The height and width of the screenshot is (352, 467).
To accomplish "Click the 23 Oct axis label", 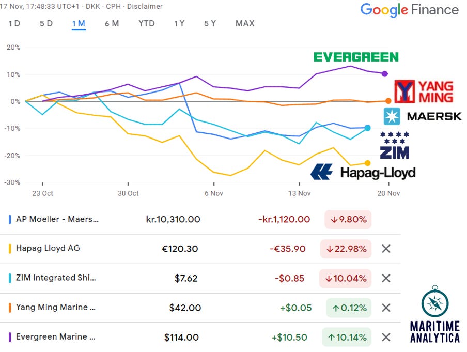I will coord(42,193).
